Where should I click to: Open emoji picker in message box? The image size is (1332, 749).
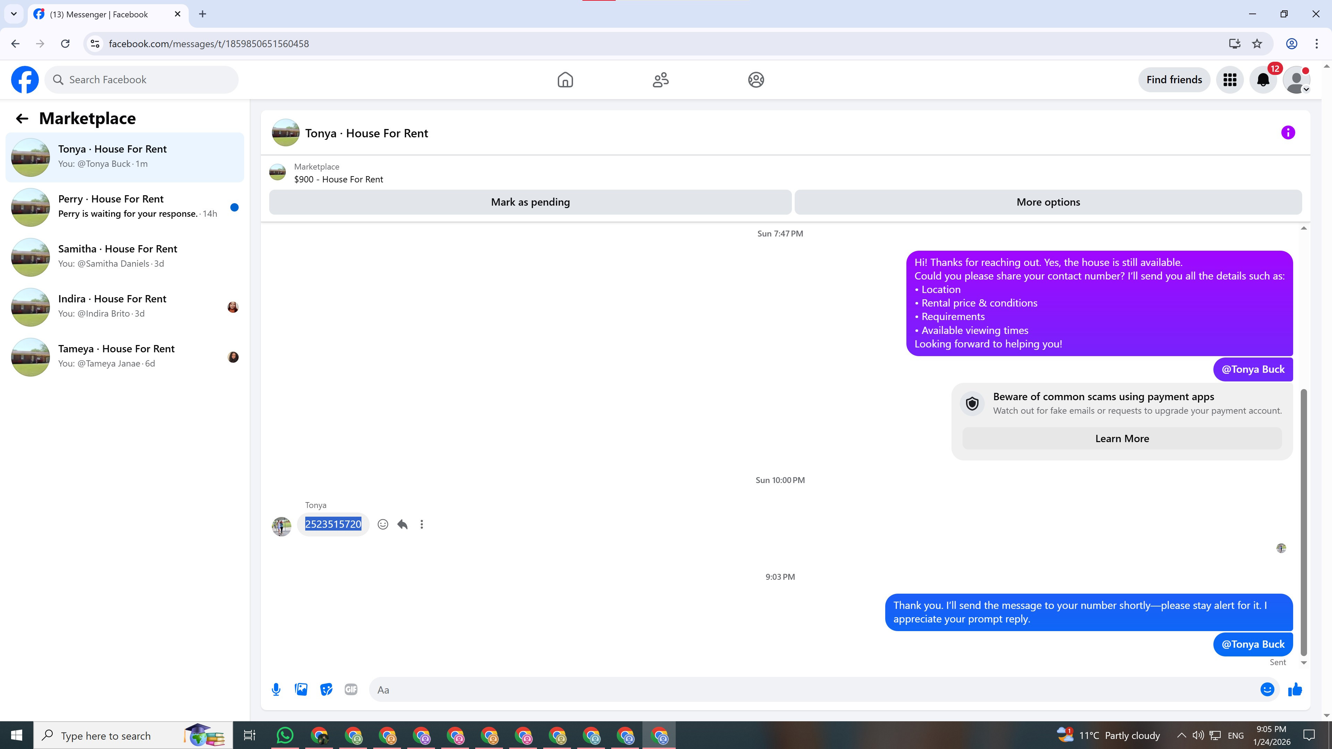[x=1267, y=690]
